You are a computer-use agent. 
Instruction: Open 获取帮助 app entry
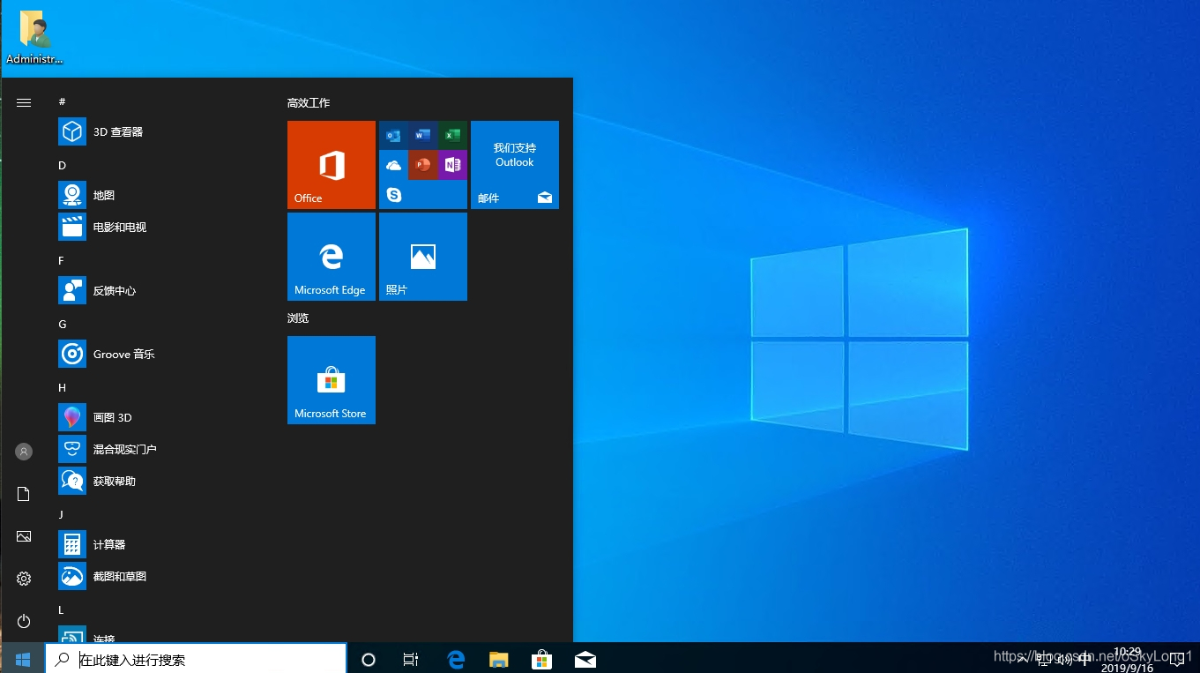click(x=162, y=481)
